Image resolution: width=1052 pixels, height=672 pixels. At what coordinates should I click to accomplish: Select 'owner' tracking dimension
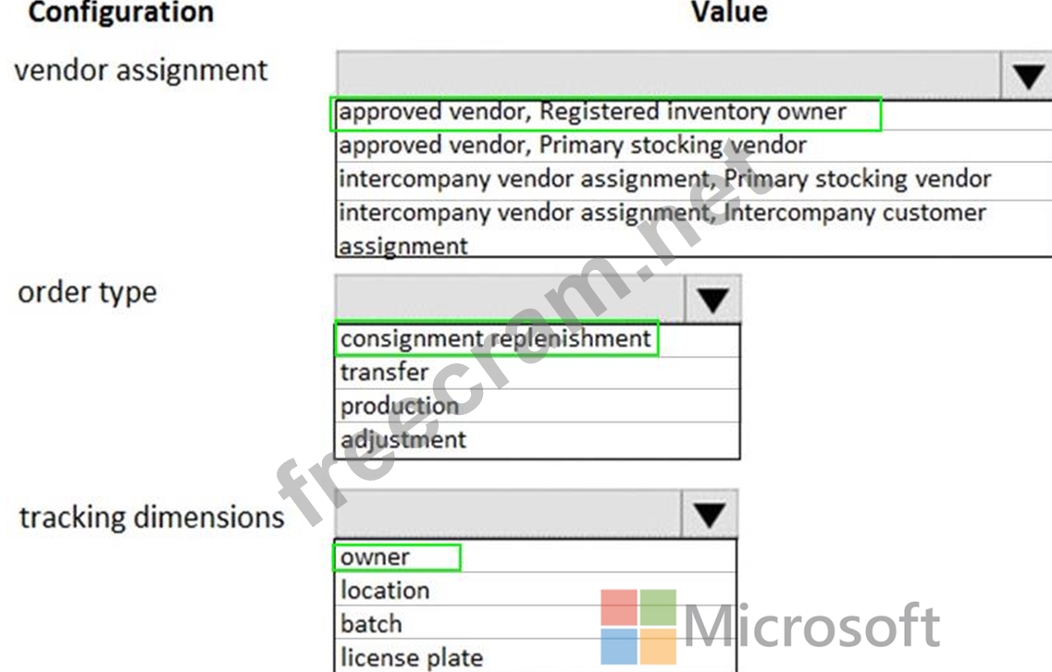375,557
